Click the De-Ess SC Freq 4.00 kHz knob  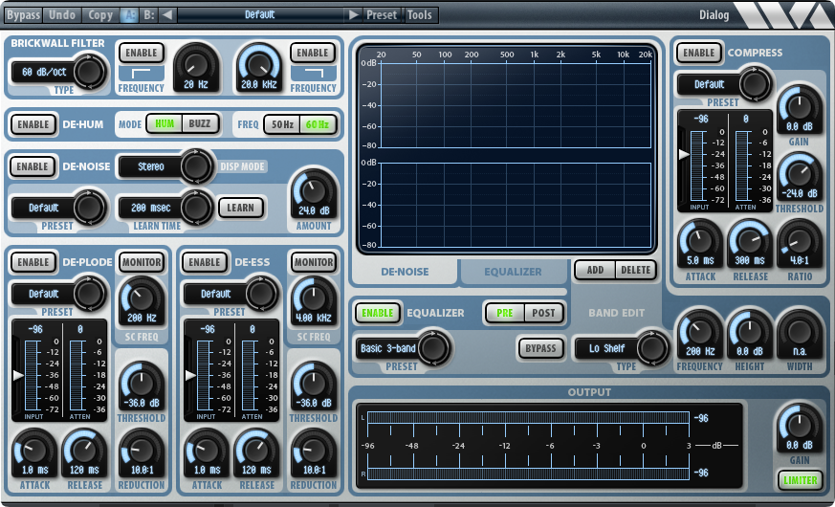coord(314,298)
